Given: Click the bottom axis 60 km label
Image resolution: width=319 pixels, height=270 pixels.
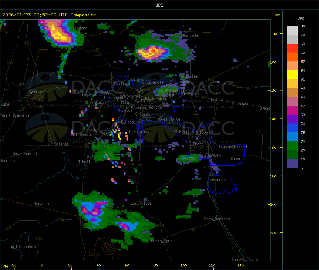Looking at the screenshot, I should [x=127, y=265].
